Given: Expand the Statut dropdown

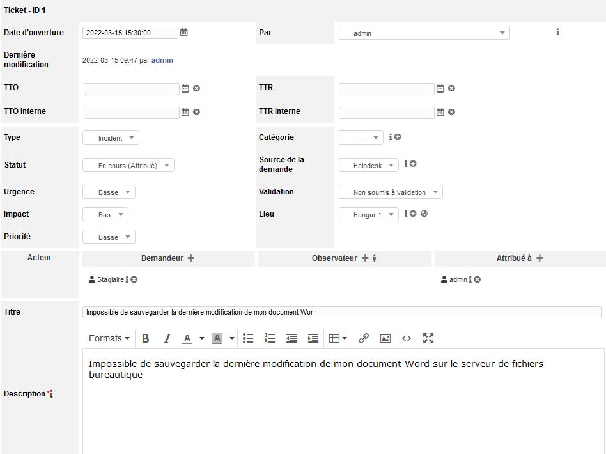Looking at the screenshot, I should click(128, 166).
